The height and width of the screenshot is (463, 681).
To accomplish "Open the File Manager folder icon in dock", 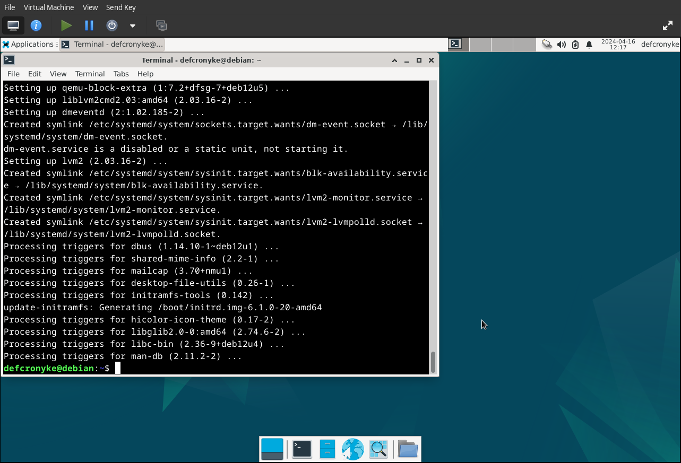I will 407,449.
